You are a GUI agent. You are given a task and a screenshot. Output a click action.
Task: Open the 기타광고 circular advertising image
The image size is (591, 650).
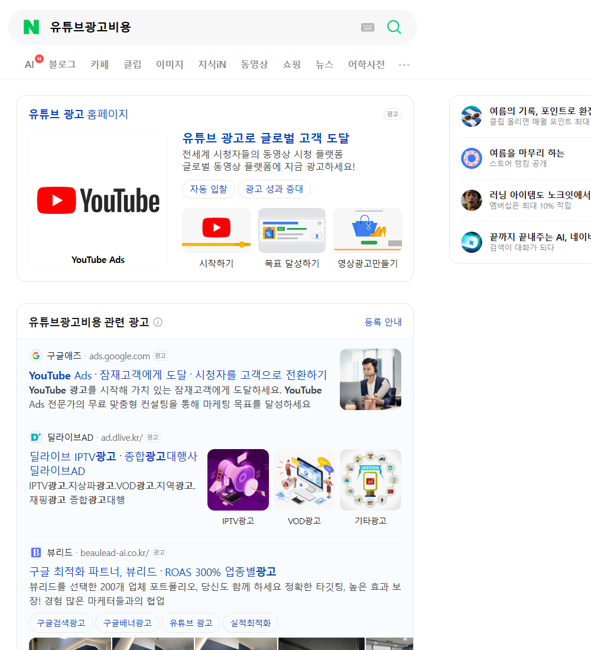coord(371,480)
